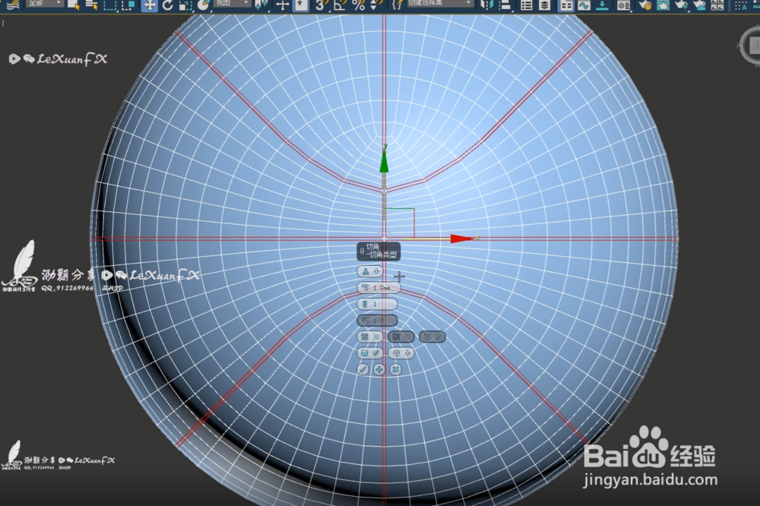Toggle the Spinner Snap arrows button
The image size is (760, 506).
click(x=375, y=5)
